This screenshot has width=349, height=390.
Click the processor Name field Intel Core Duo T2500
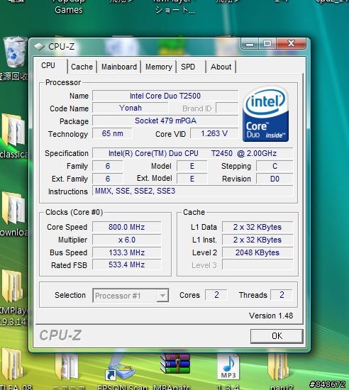click(x=165, y=96)
